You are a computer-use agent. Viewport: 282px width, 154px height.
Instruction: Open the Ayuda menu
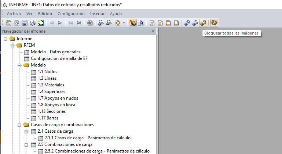click(x=116, y=14)
